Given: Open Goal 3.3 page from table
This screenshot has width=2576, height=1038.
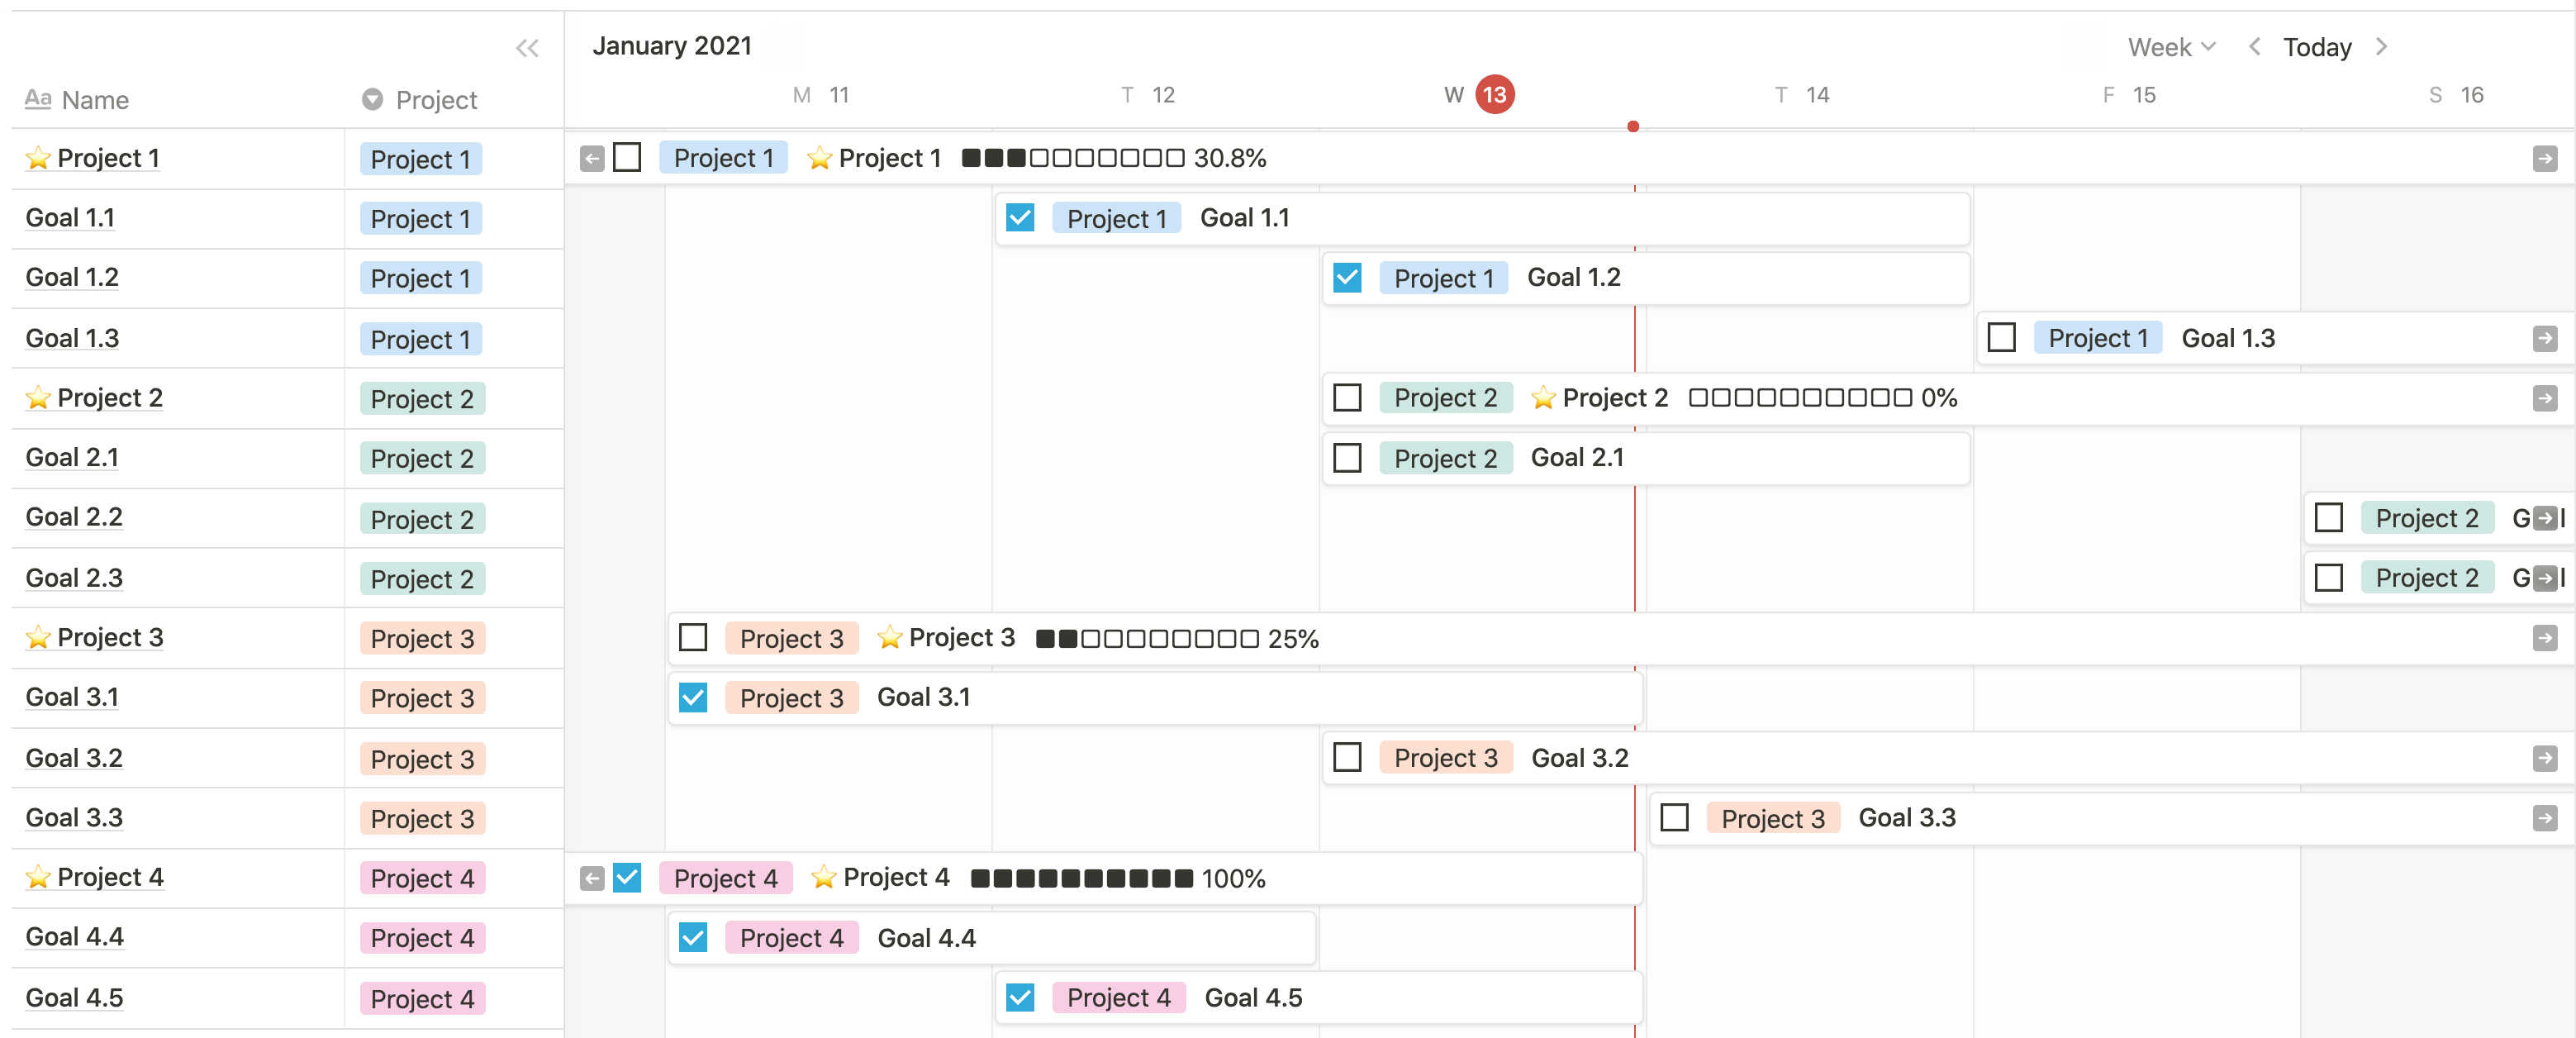Looking at the screenshot, I should (74, 818).
